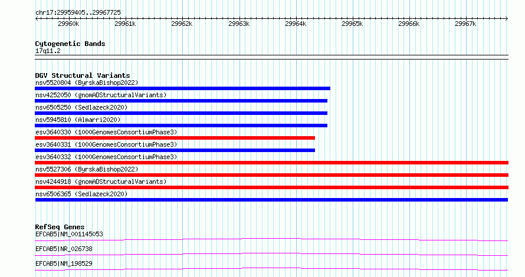Click the 29960k ruler tick label

tap(68, 24)
